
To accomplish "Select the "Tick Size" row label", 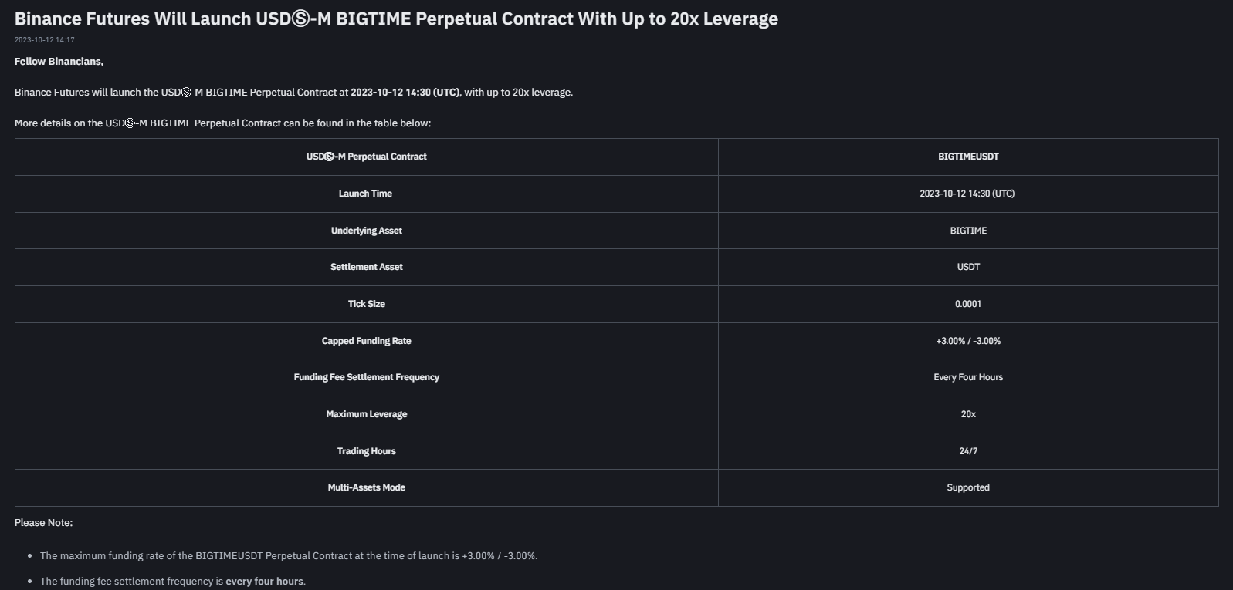I will tap(366, 304).
